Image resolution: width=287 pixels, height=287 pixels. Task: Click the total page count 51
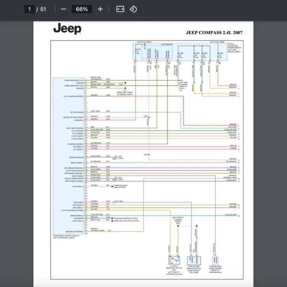coord(44,9)
